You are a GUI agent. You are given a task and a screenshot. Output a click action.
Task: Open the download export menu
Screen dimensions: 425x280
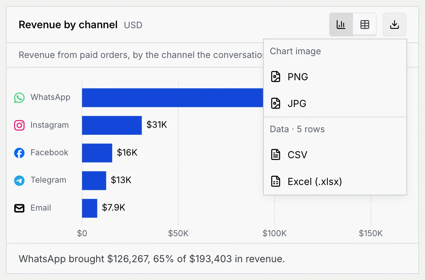pyautogui.click(x=395, y=25)
